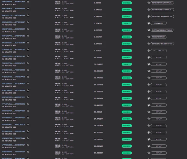Select fee value 44.52815
This screenshot has width=187, height=159.
tap(98, 112)
